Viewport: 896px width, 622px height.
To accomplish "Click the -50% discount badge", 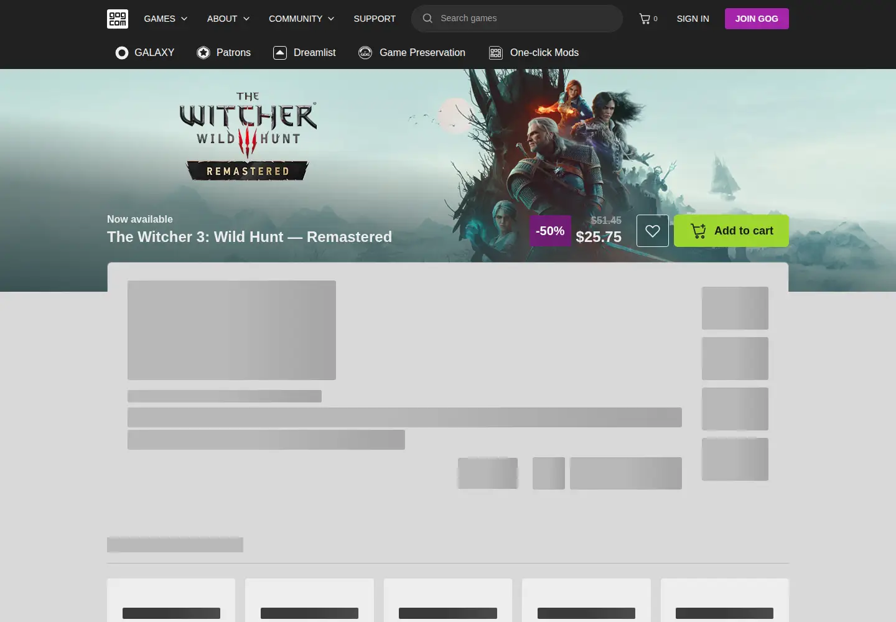I will 550,231.
